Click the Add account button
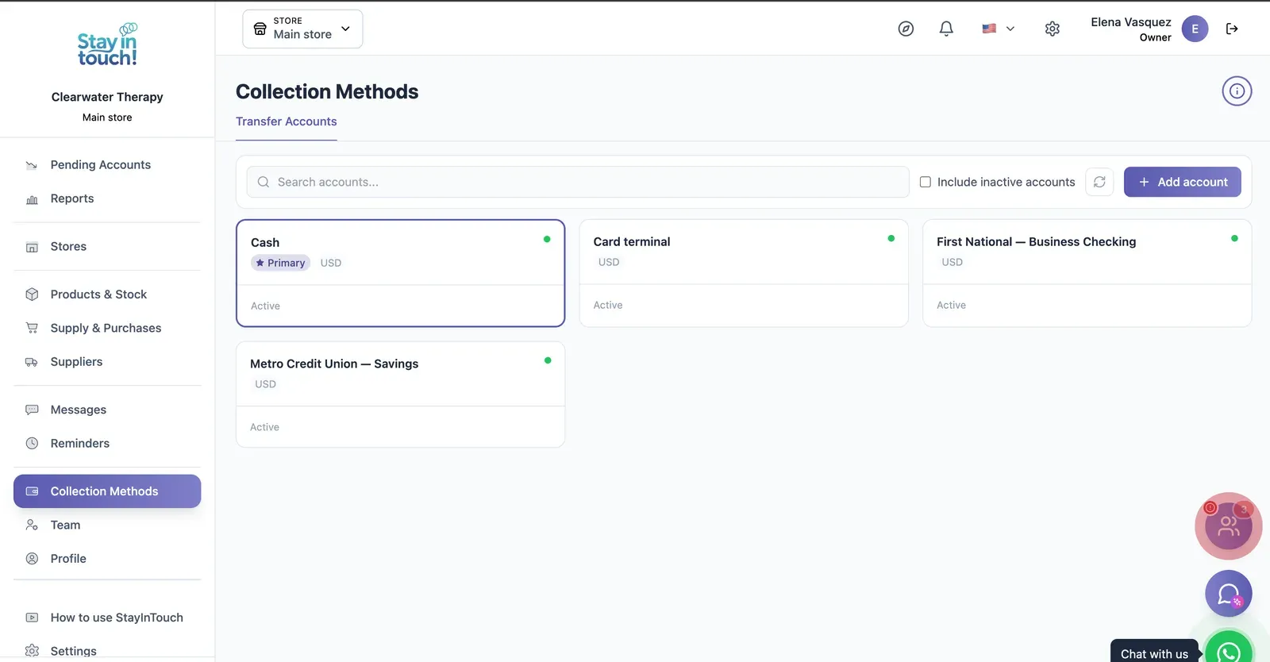This screenshot has height=662, width=1270. click(x=1183, y=182)
